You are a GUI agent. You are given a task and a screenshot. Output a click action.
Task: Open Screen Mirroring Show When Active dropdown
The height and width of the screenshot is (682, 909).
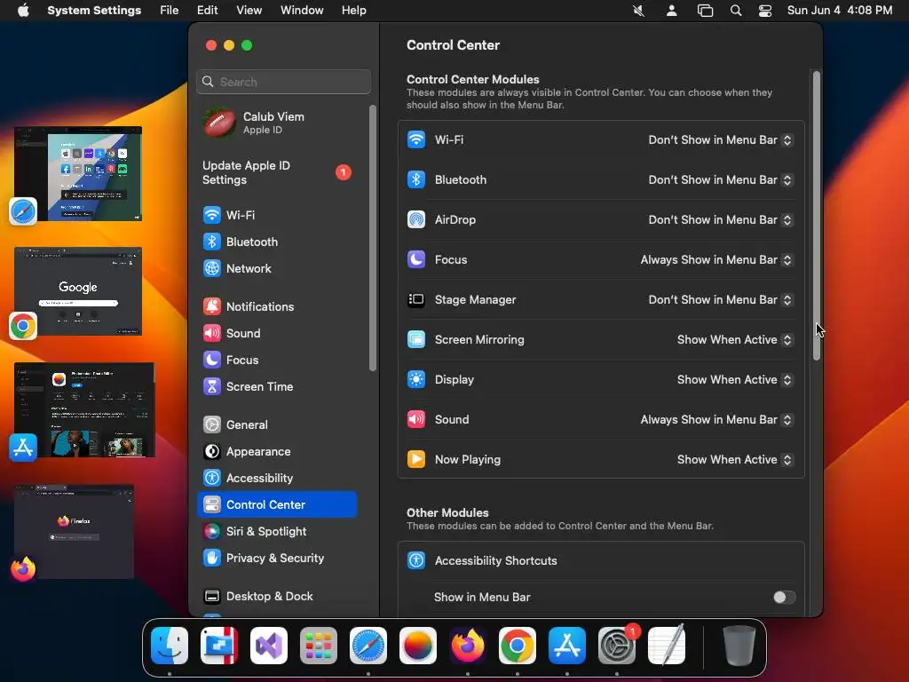[734, 340]
